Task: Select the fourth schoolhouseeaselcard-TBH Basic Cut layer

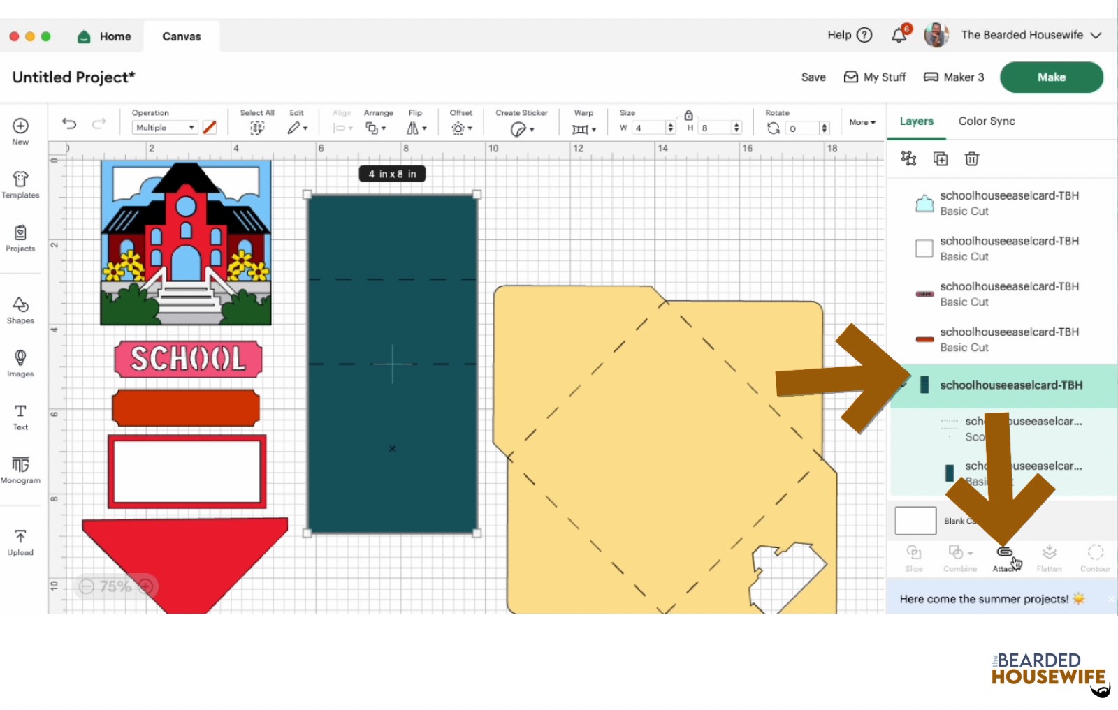Action: click(1001, 339)
